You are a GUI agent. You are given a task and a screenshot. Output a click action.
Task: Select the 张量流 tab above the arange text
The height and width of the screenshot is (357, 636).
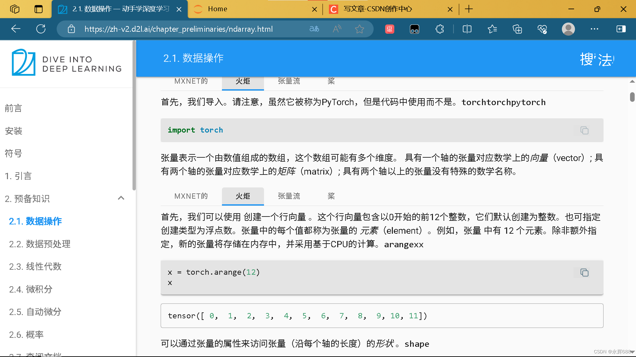click(x=289, y=196)
